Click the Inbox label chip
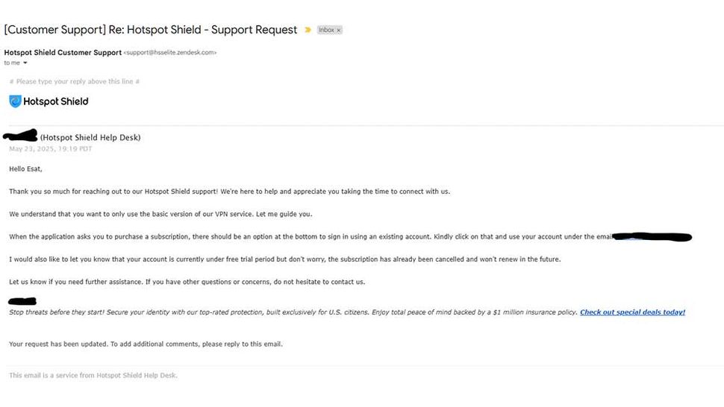This screenshot has height=407, width=724. tap(326, 30)
